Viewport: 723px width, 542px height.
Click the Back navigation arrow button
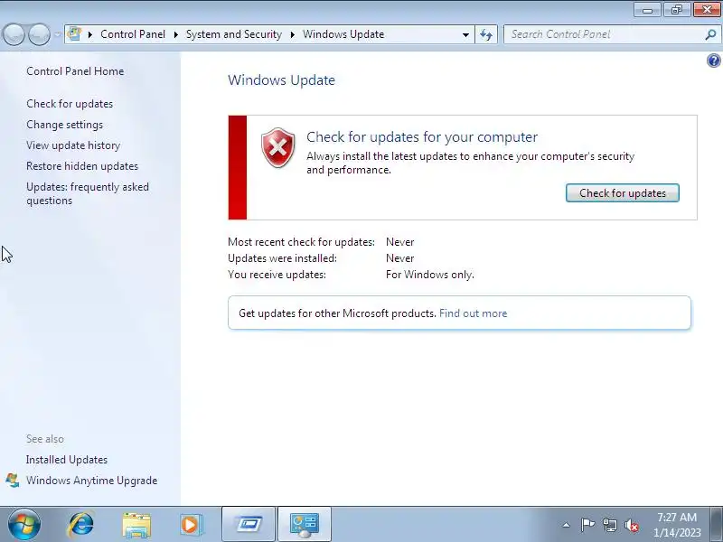coord(14,34)
